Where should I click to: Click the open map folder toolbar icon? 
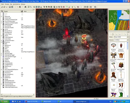[4, 7]
